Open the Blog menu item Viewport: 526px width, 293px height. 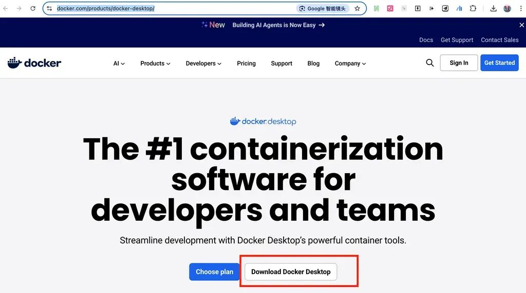pyautogui.click(x=313, y=64)
